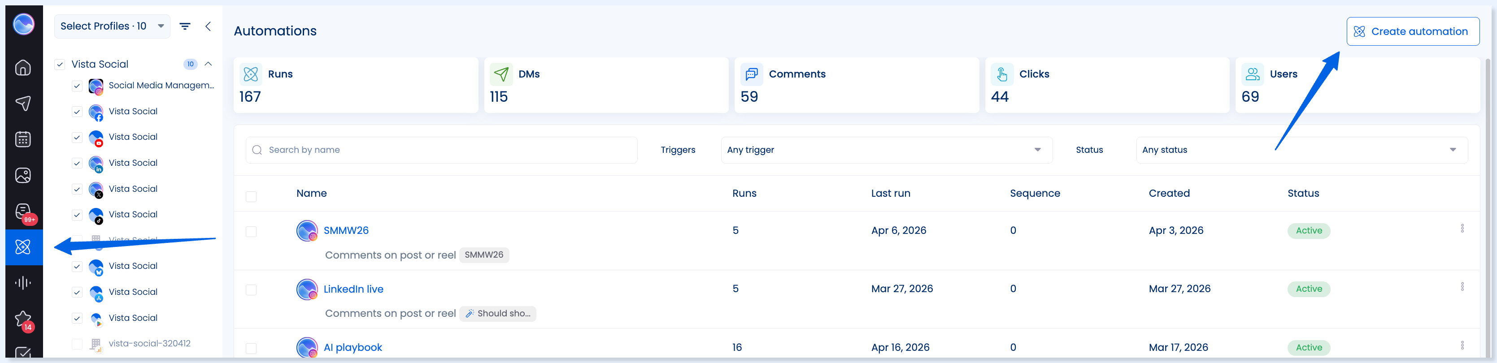This screenshot has width=1497, height=363.
Task: Open the Media library image icon
Action: [23, 175]
